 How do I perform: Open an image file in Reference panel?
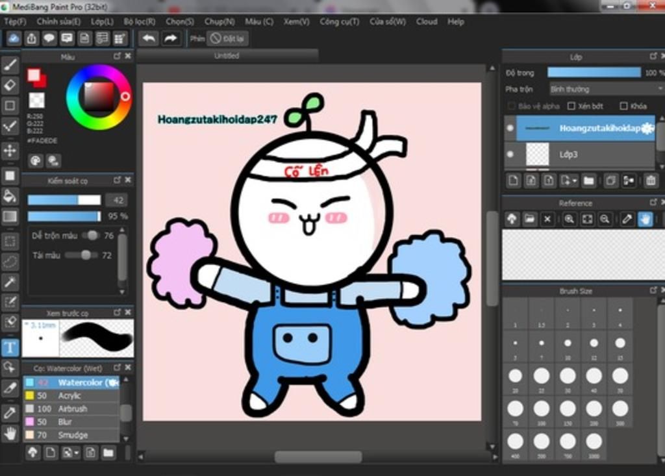pyautogui.click(x=529, y=219)
